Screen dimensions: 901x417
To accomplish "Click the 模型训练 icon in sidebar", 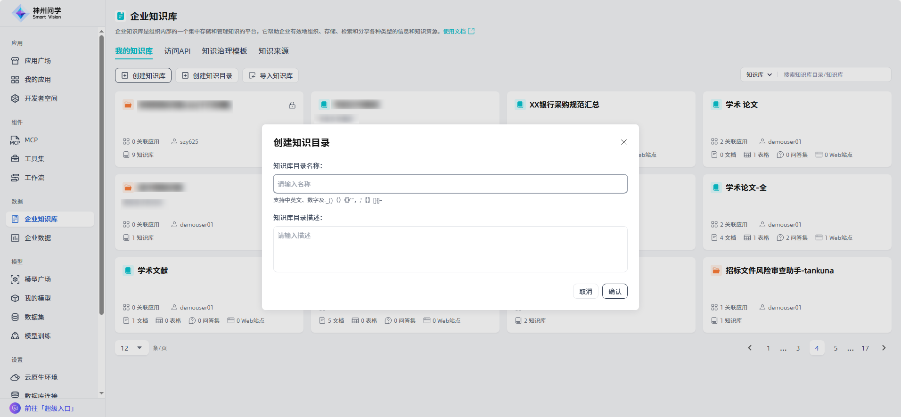I will pos(15,336).
